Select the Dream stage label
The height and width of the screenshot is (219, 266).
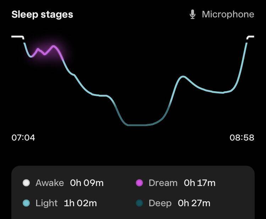click(163, 183)
